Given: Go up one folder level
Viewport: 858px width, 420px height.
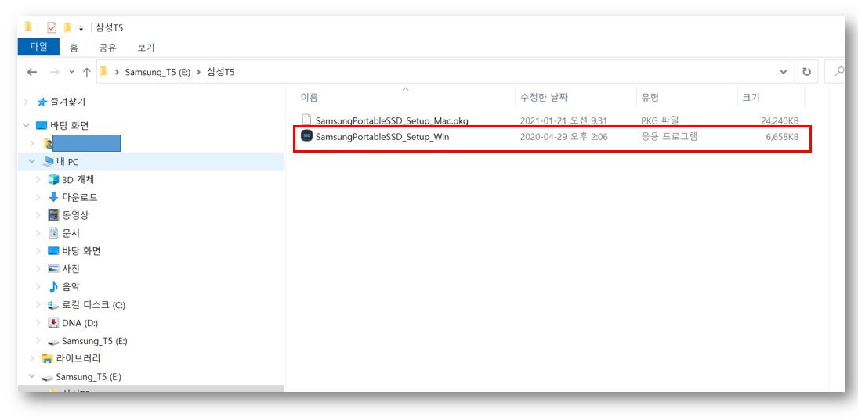Looking at the screenshot, I should [x=86, y=72].
